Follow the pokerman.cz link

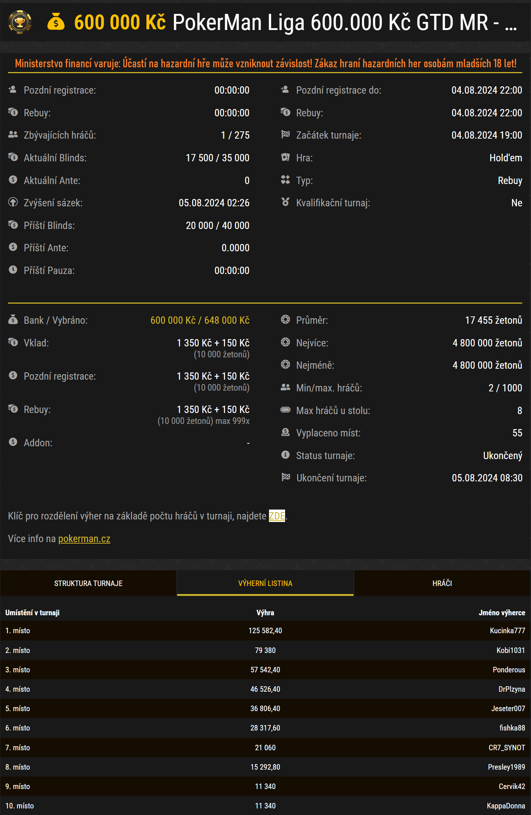pyautogui.click(x=84, y=538)
